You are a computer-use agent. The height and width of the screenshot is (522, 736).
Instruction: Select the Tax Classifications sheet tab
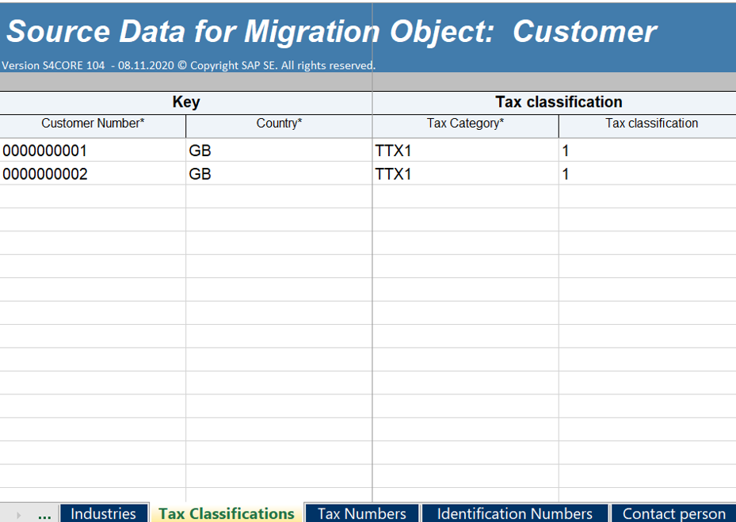click(x=227, y=513)
